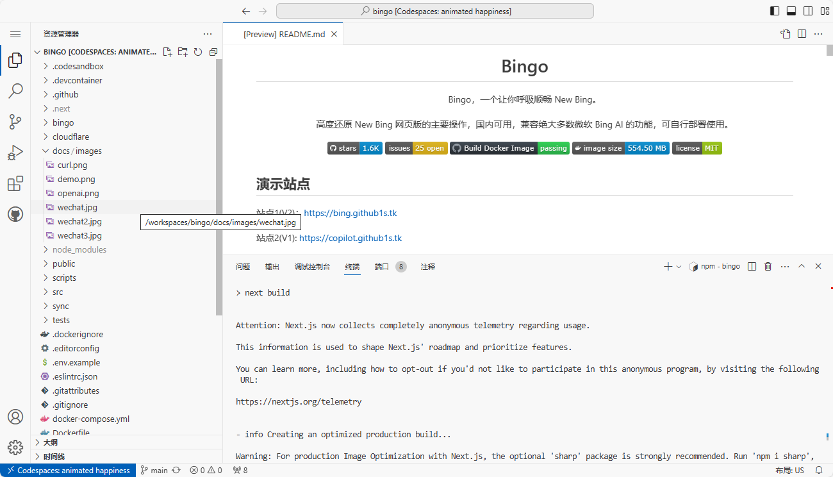Toggle primary side bar visibility

coord(775,11)
